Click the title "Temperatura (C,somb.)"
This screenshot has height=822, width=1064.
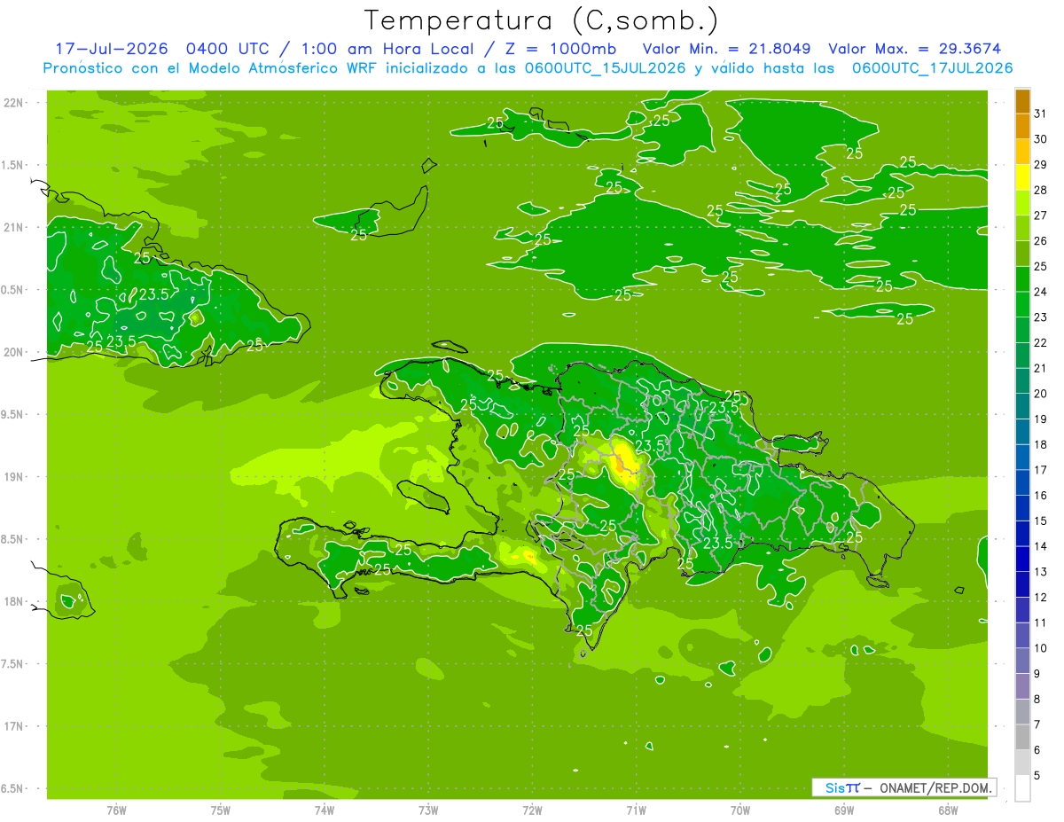pyautogui.click(x=542, y=20)
